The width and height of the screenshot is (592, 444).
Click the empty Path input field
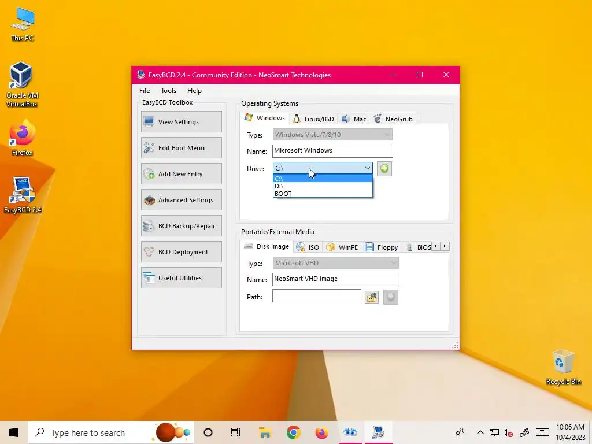click(x=316, y=296)
